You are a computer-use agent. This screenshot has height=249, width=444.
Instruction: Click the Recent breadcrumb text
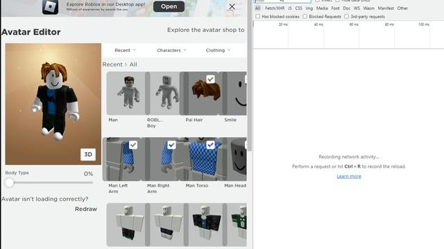[112, 64]
